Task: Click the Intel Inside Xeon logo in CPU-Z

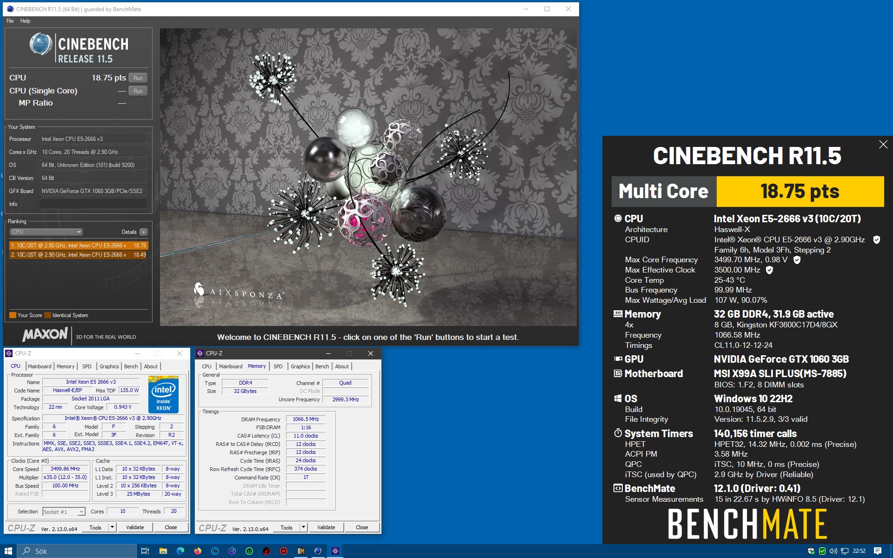Action: 163,394
